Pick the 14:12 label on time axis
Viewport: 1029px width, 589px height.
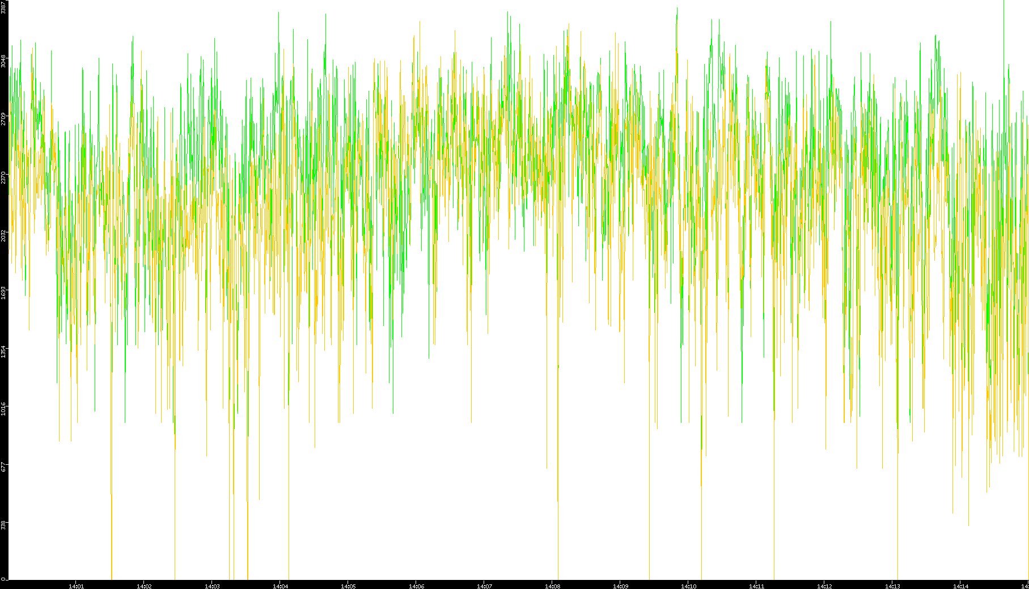[x=825, y=586]
